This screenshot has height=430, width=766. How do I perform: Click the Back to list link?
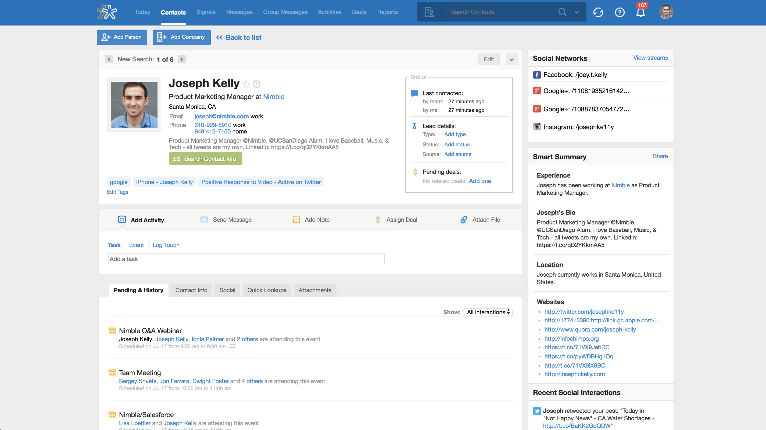click(239, 37)
